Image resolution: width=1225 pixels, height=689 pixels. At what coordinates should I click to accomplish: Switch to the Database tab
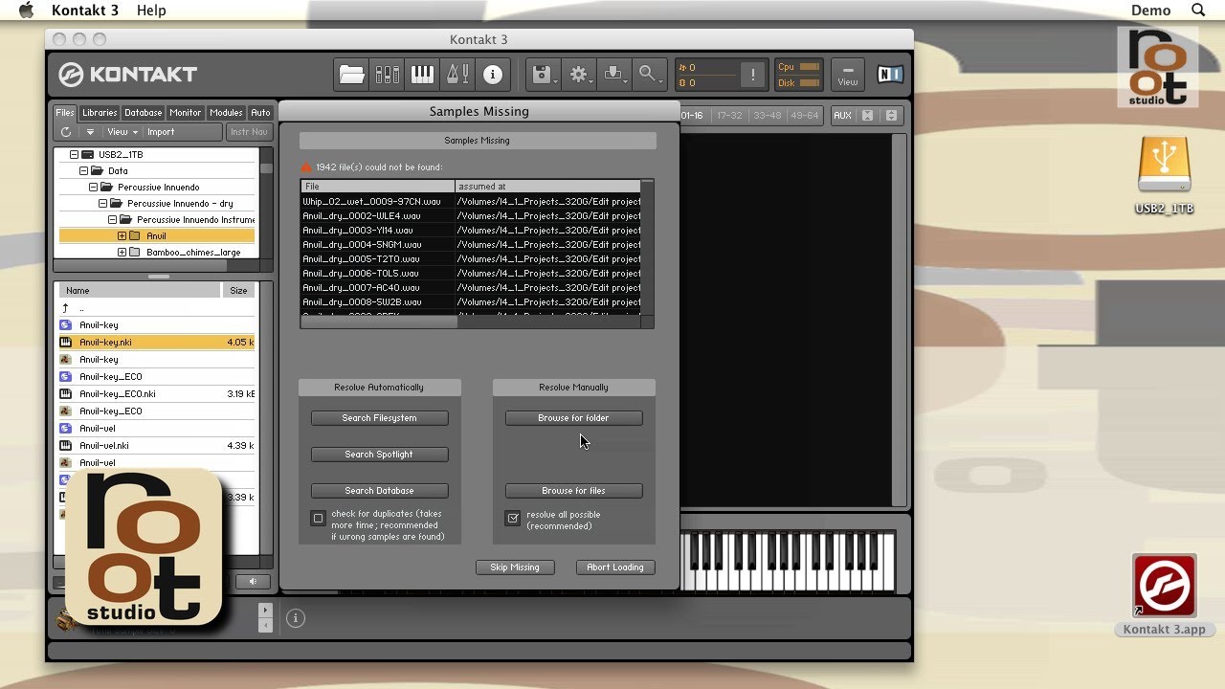(144, 112)
